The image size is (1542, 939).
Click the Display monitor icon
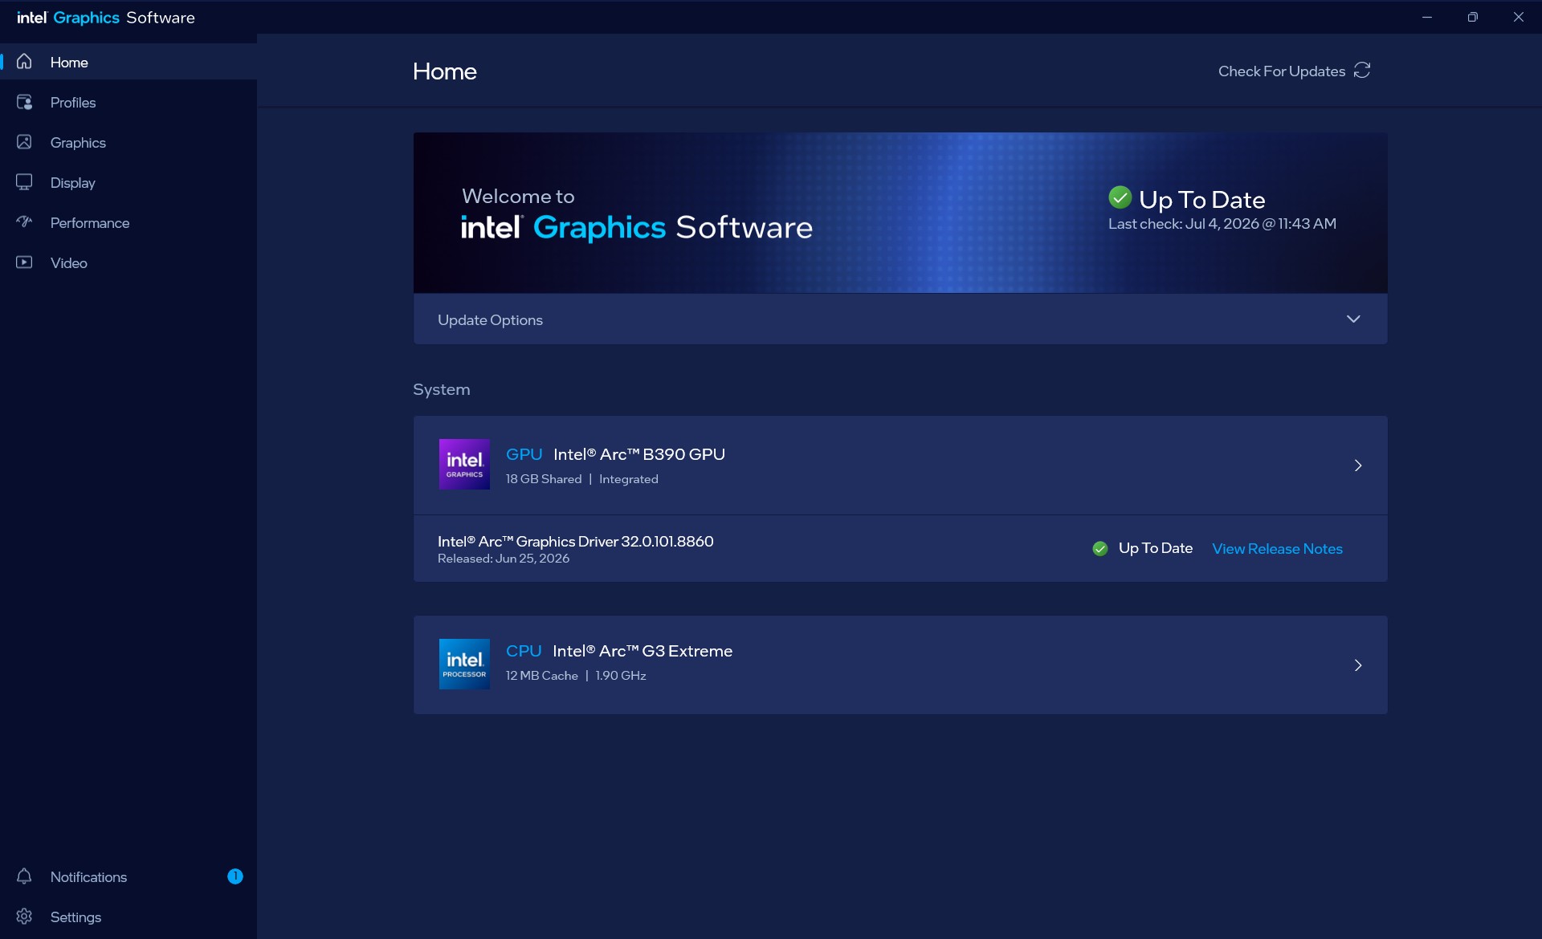click(x=24, y=182)
